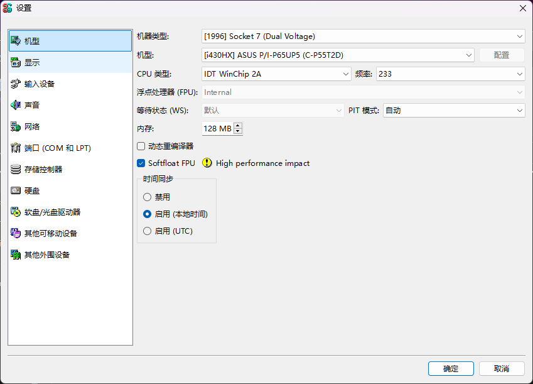Click the 硬盘 hard disk icon
533x384 pixels.
(16, 190)
